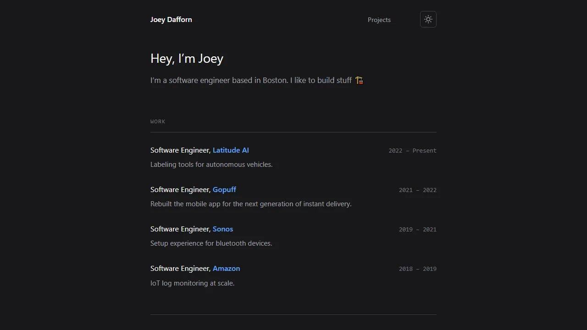Click the '2021 – 2022' Gopuff dates

point(417,190)
